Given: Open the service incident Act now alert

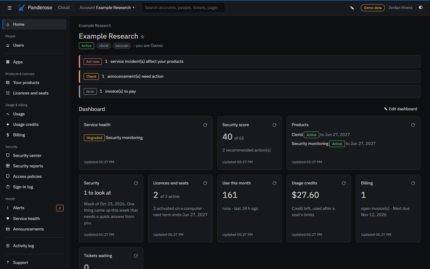Looking at the screenshot, I should click(250, 62).
